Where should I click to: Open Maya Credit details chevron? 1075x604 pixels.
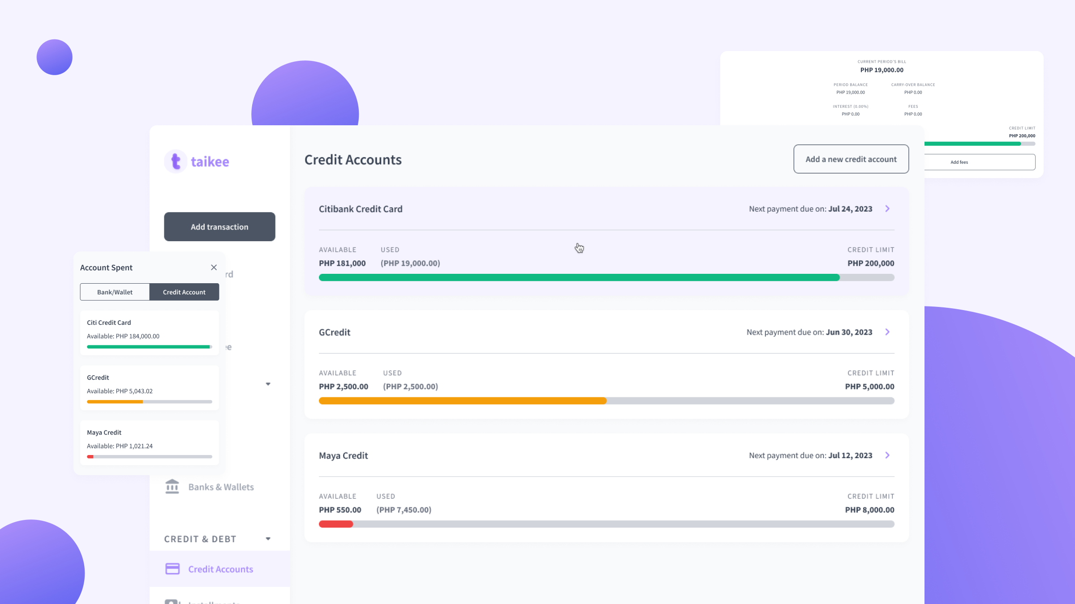[x=887, y=455]
